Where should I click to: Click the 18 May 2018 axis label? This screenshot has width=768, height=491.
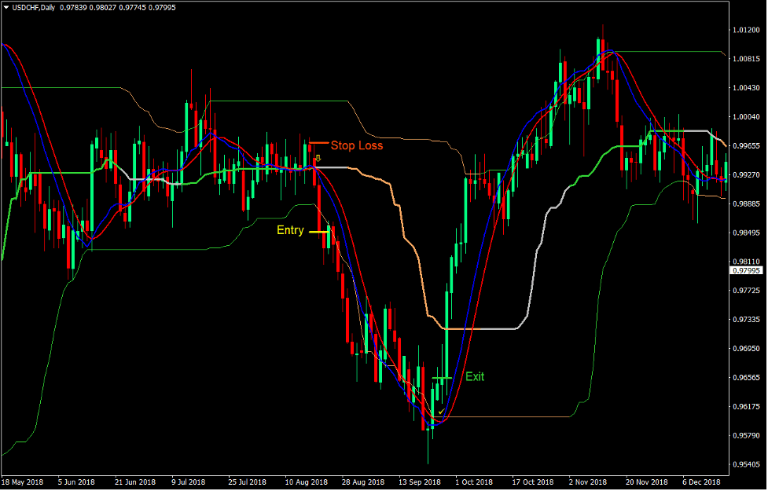coord(24,481)
